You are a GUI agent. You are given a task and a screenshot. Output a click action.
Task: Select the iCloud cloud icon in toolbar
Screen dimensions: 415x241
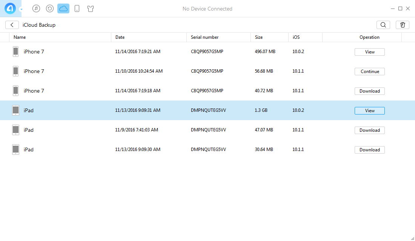click(x=63, y=9)
